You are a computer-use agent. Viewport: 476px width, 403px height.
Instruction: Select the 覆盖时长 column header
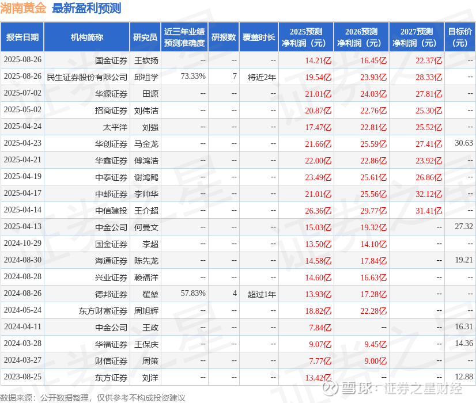[259, 37]
